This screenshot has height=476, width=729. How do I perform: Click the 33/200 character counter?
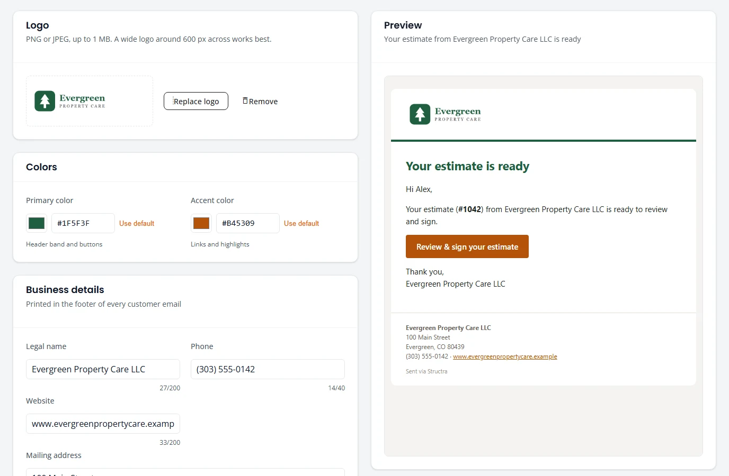pyautogui.click(x=170, y=443)
